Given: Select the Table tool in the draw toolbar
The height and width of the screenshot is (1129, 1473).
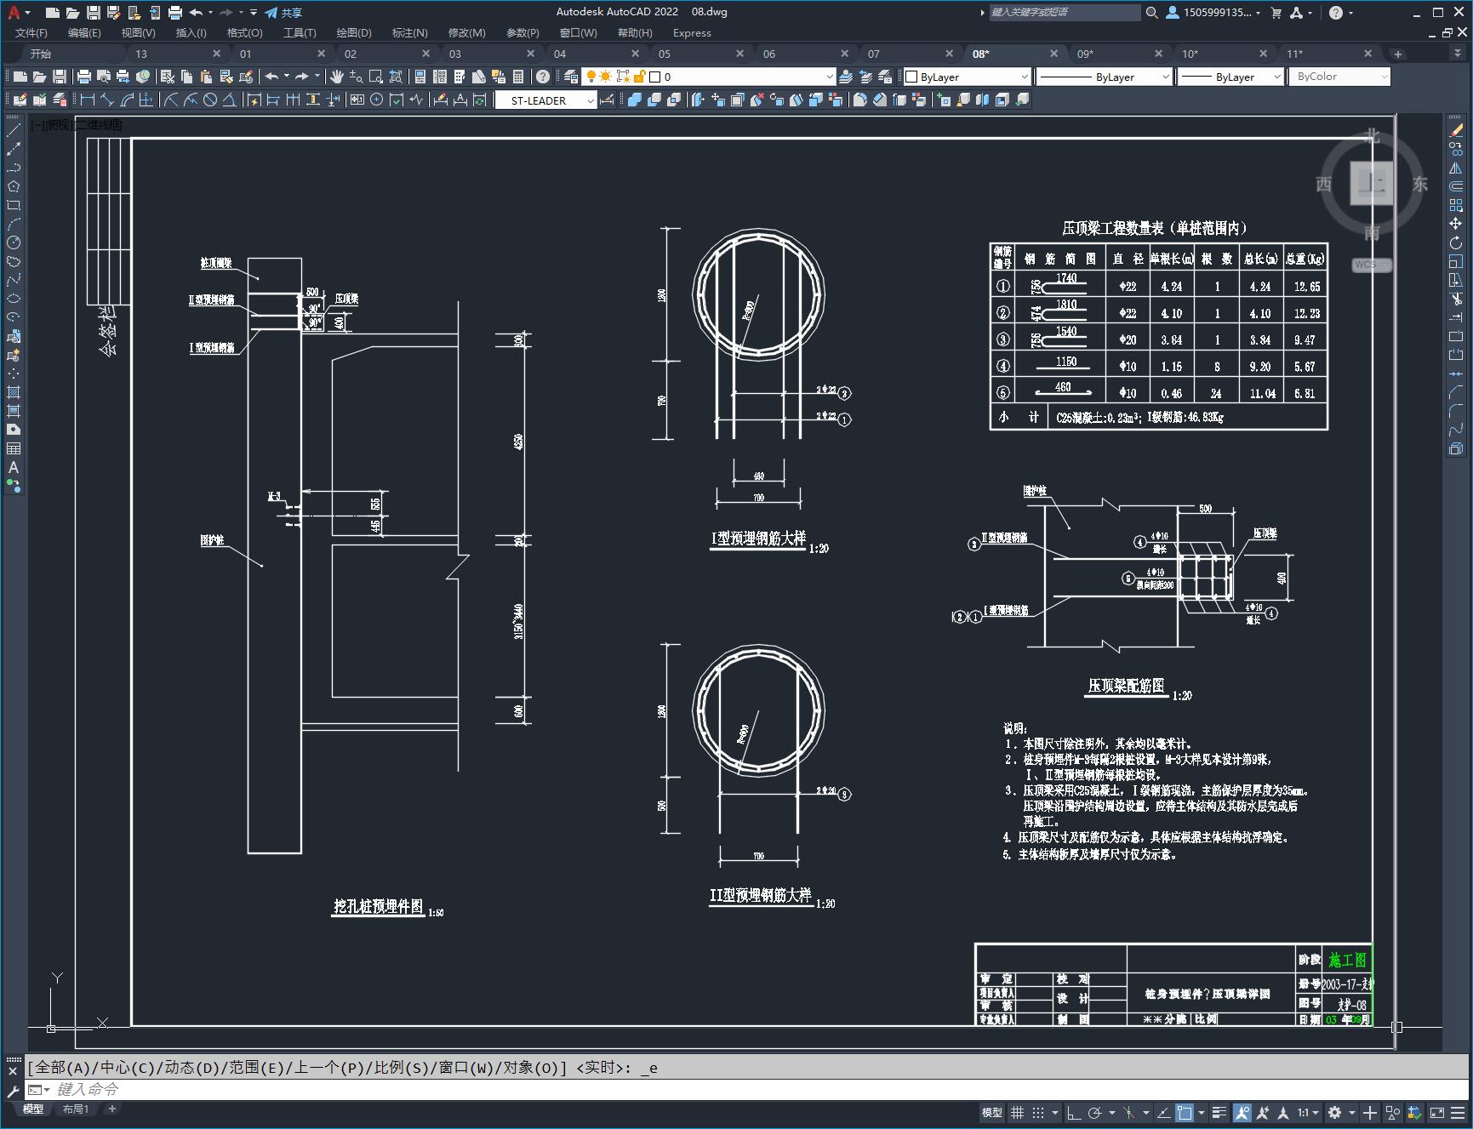Looking at the screenshot, I should pos(14,448).
